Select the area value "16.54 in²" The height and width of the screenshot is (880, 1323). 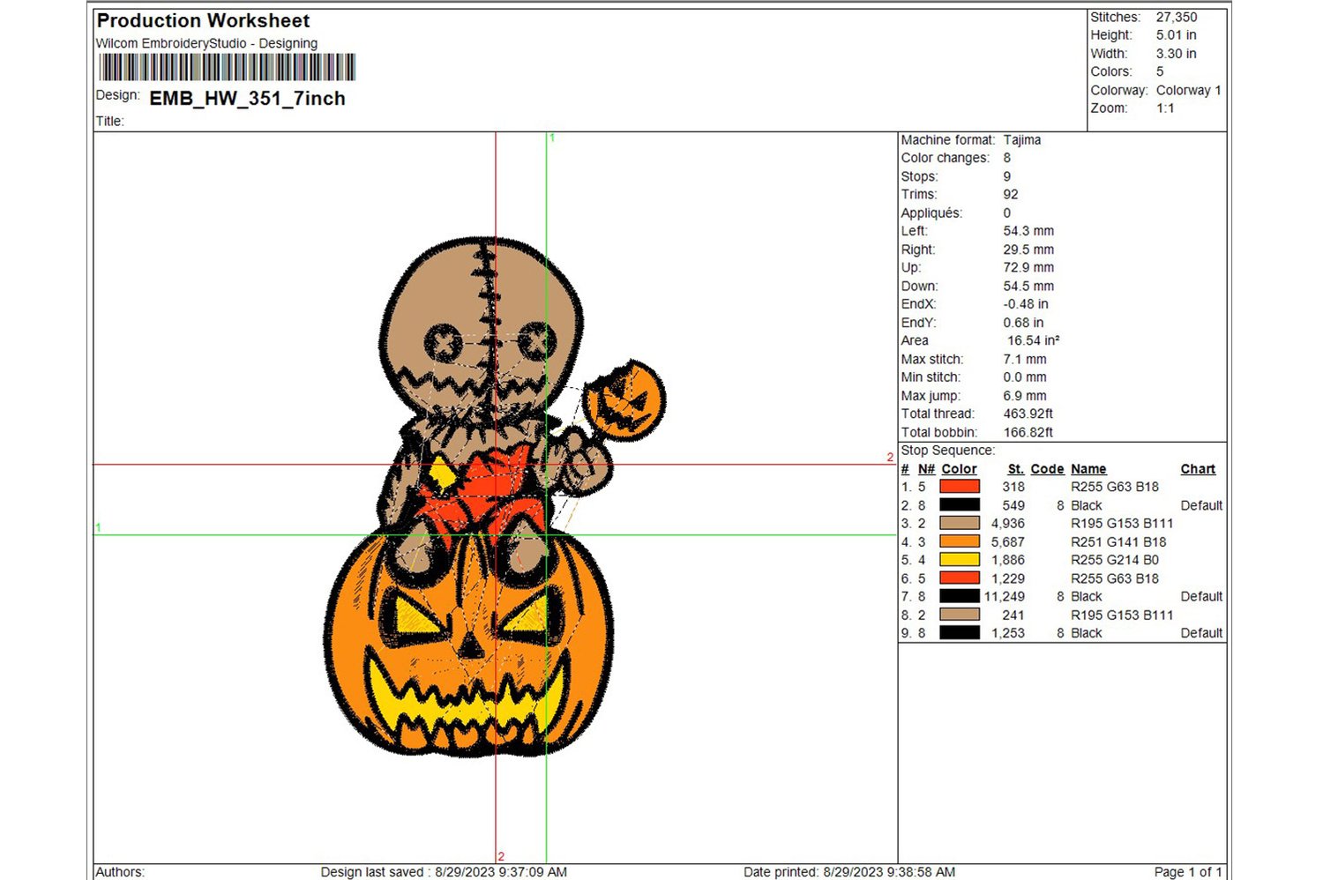tap(1033, 340)
